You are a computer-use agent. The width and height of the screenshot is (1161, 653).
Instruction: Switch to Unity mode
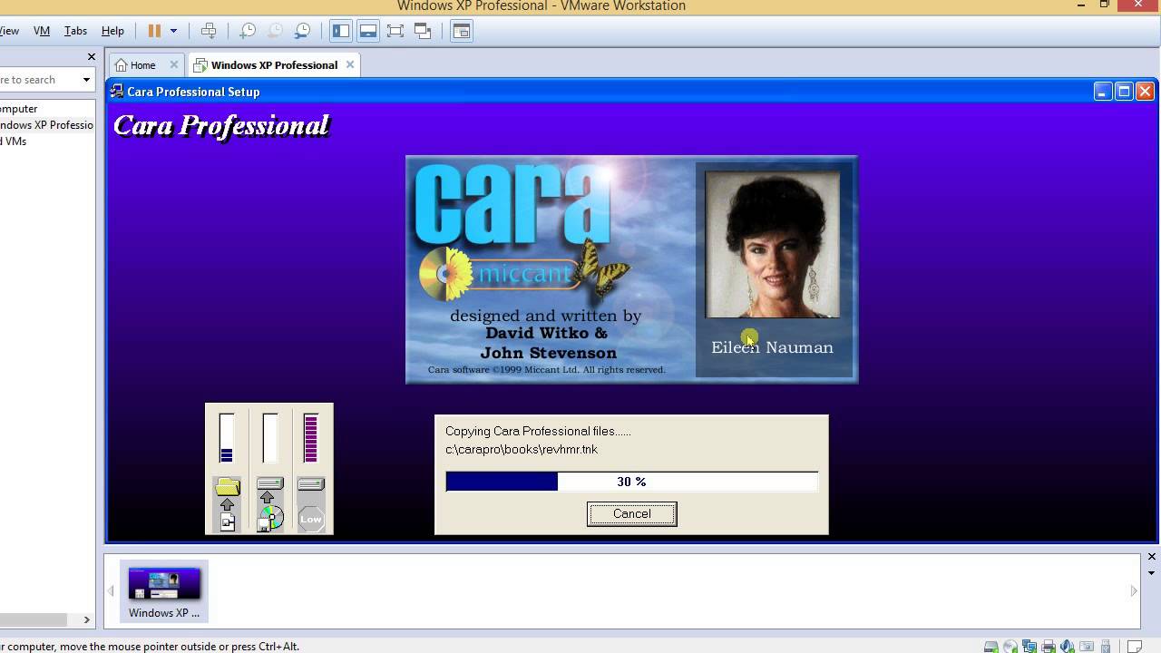tap(423, 31)
